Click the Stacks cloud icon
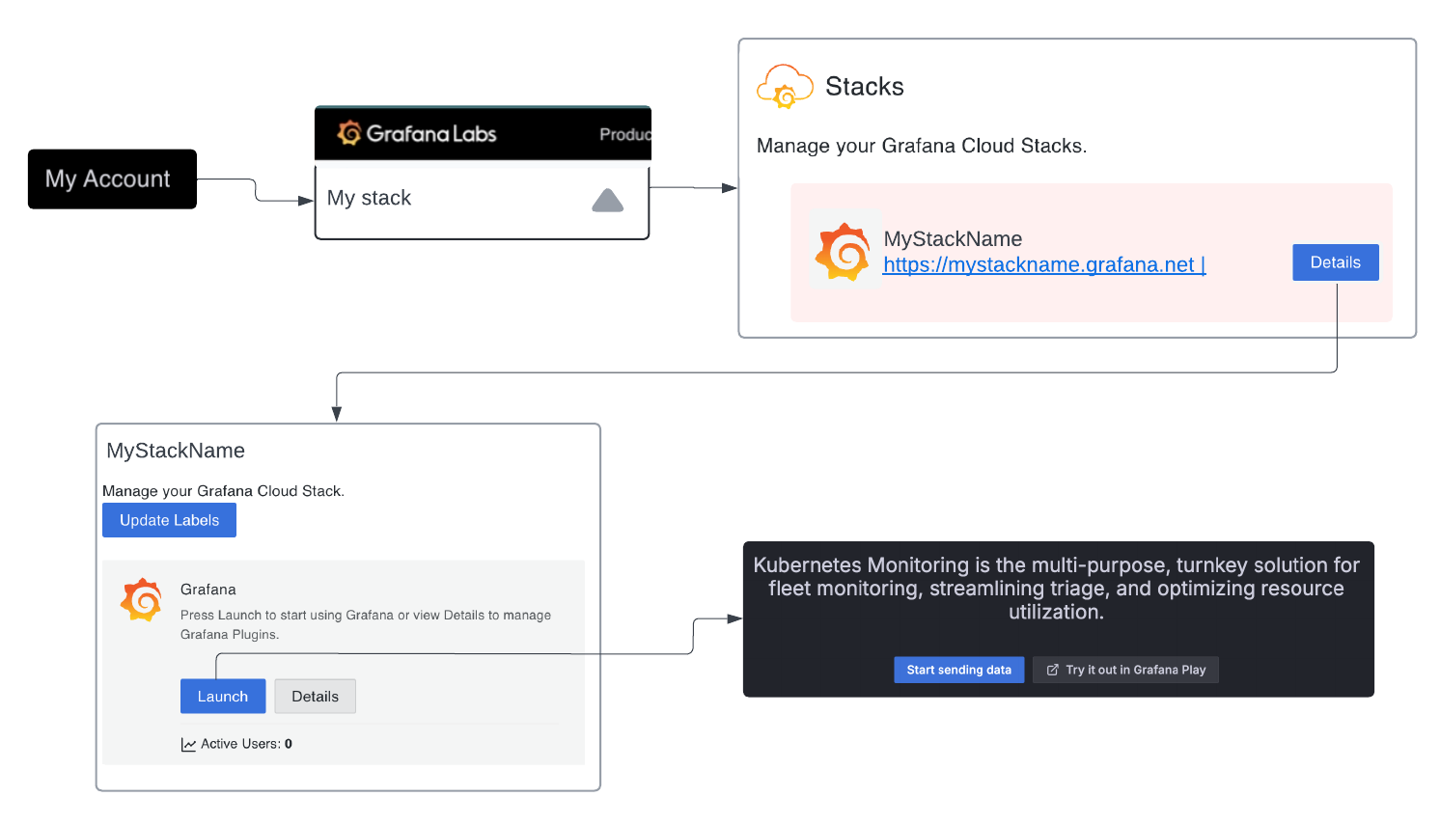1440x824 pixels. click(x=785, y=87)
